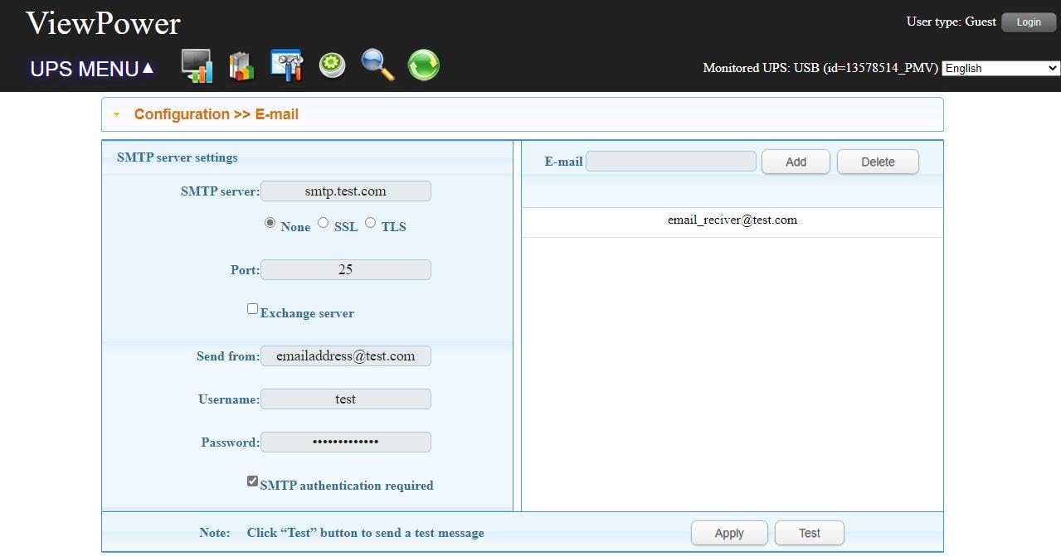Click the Delete e-mail button
The width and height of the screenshot is (1061, 556).
coord(878,162)
